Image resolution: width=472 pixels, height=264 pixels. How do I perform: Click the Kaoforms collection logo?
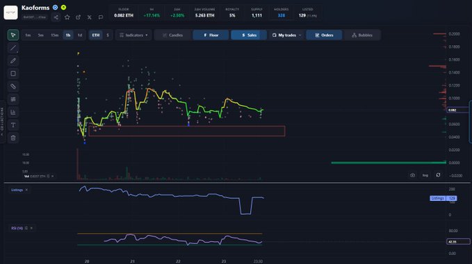10,12
